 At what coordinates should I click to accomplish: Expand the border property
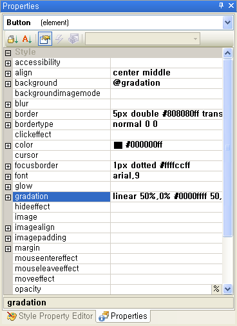(x=8, y=115)
